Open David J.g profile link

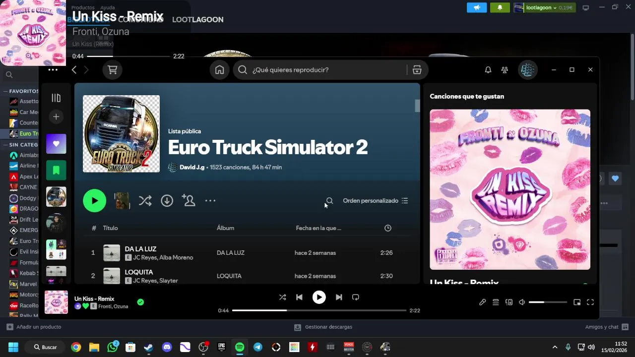(x=192, y=167)
